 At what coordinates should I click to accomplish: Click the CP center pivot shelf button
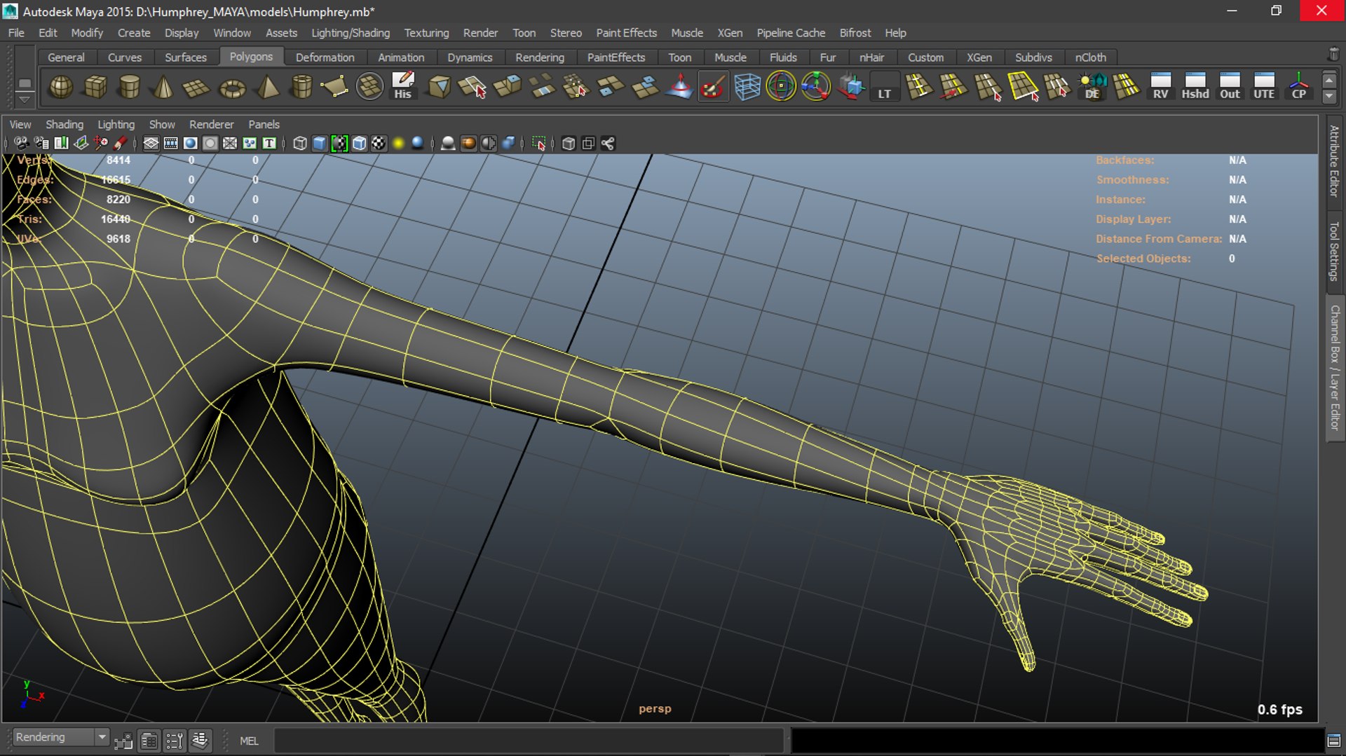click(x=1298, y=87)
